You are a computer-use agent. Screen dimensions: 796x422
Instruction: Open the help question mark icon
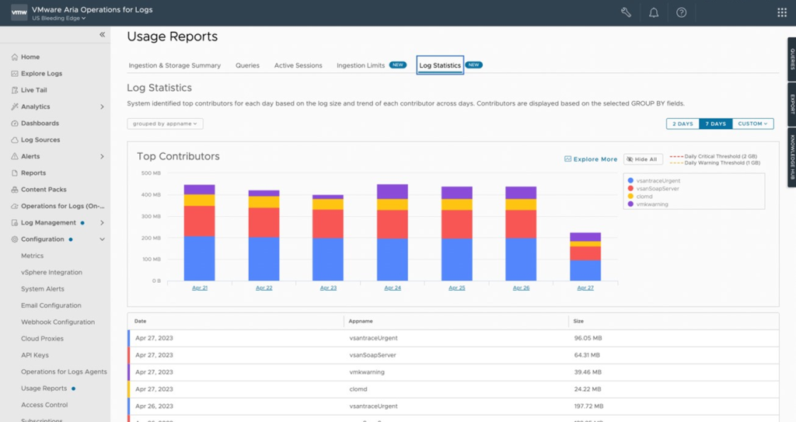(x=681, y=12)
